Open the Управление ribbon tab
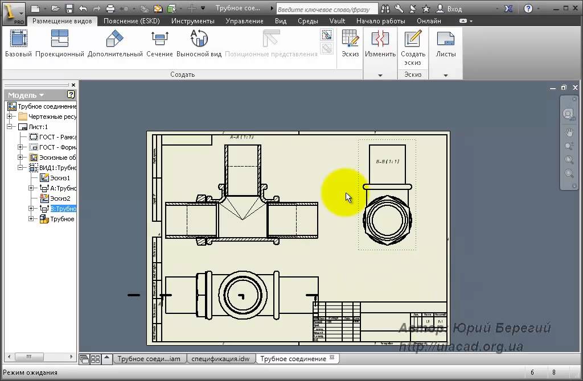 [x=244, y=21]
